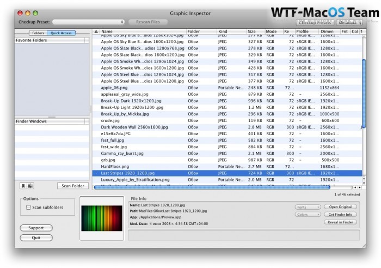This screenshot has height=268, width=381.
Task: Select Dark Wooden Wall 2560x1600.jpg
Action: pyautogui.click(x=227, y=127)
